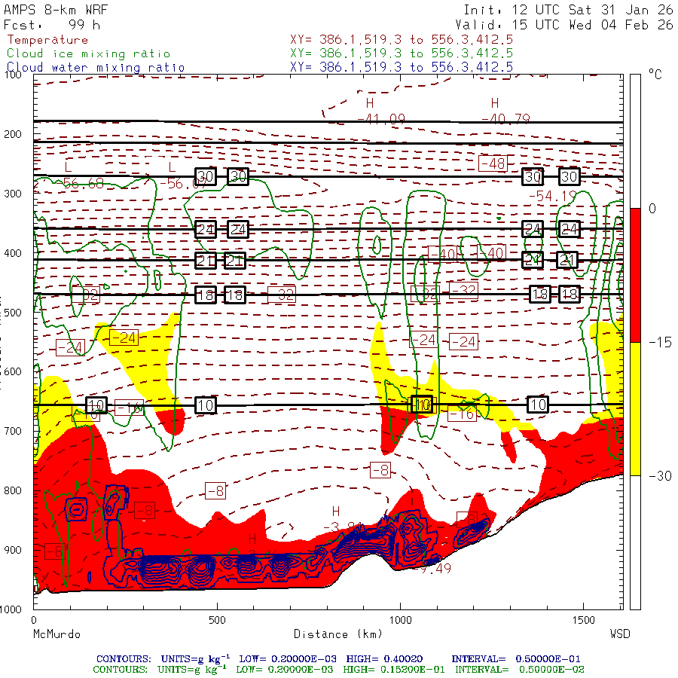Click the pressure axis label 800
Screen dimensions: 678x678
tap(13, 490)
